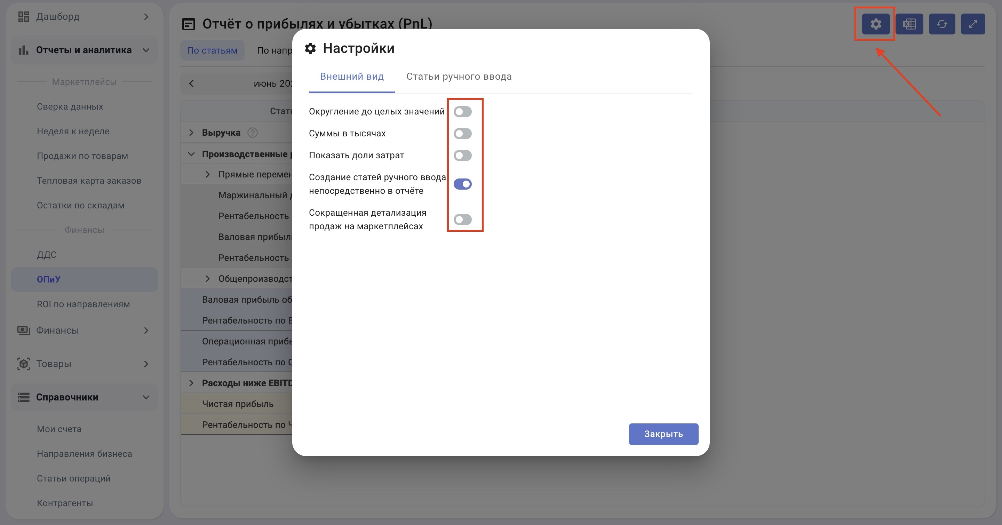Disable creating manual entry articles in the report

[462, 184]
